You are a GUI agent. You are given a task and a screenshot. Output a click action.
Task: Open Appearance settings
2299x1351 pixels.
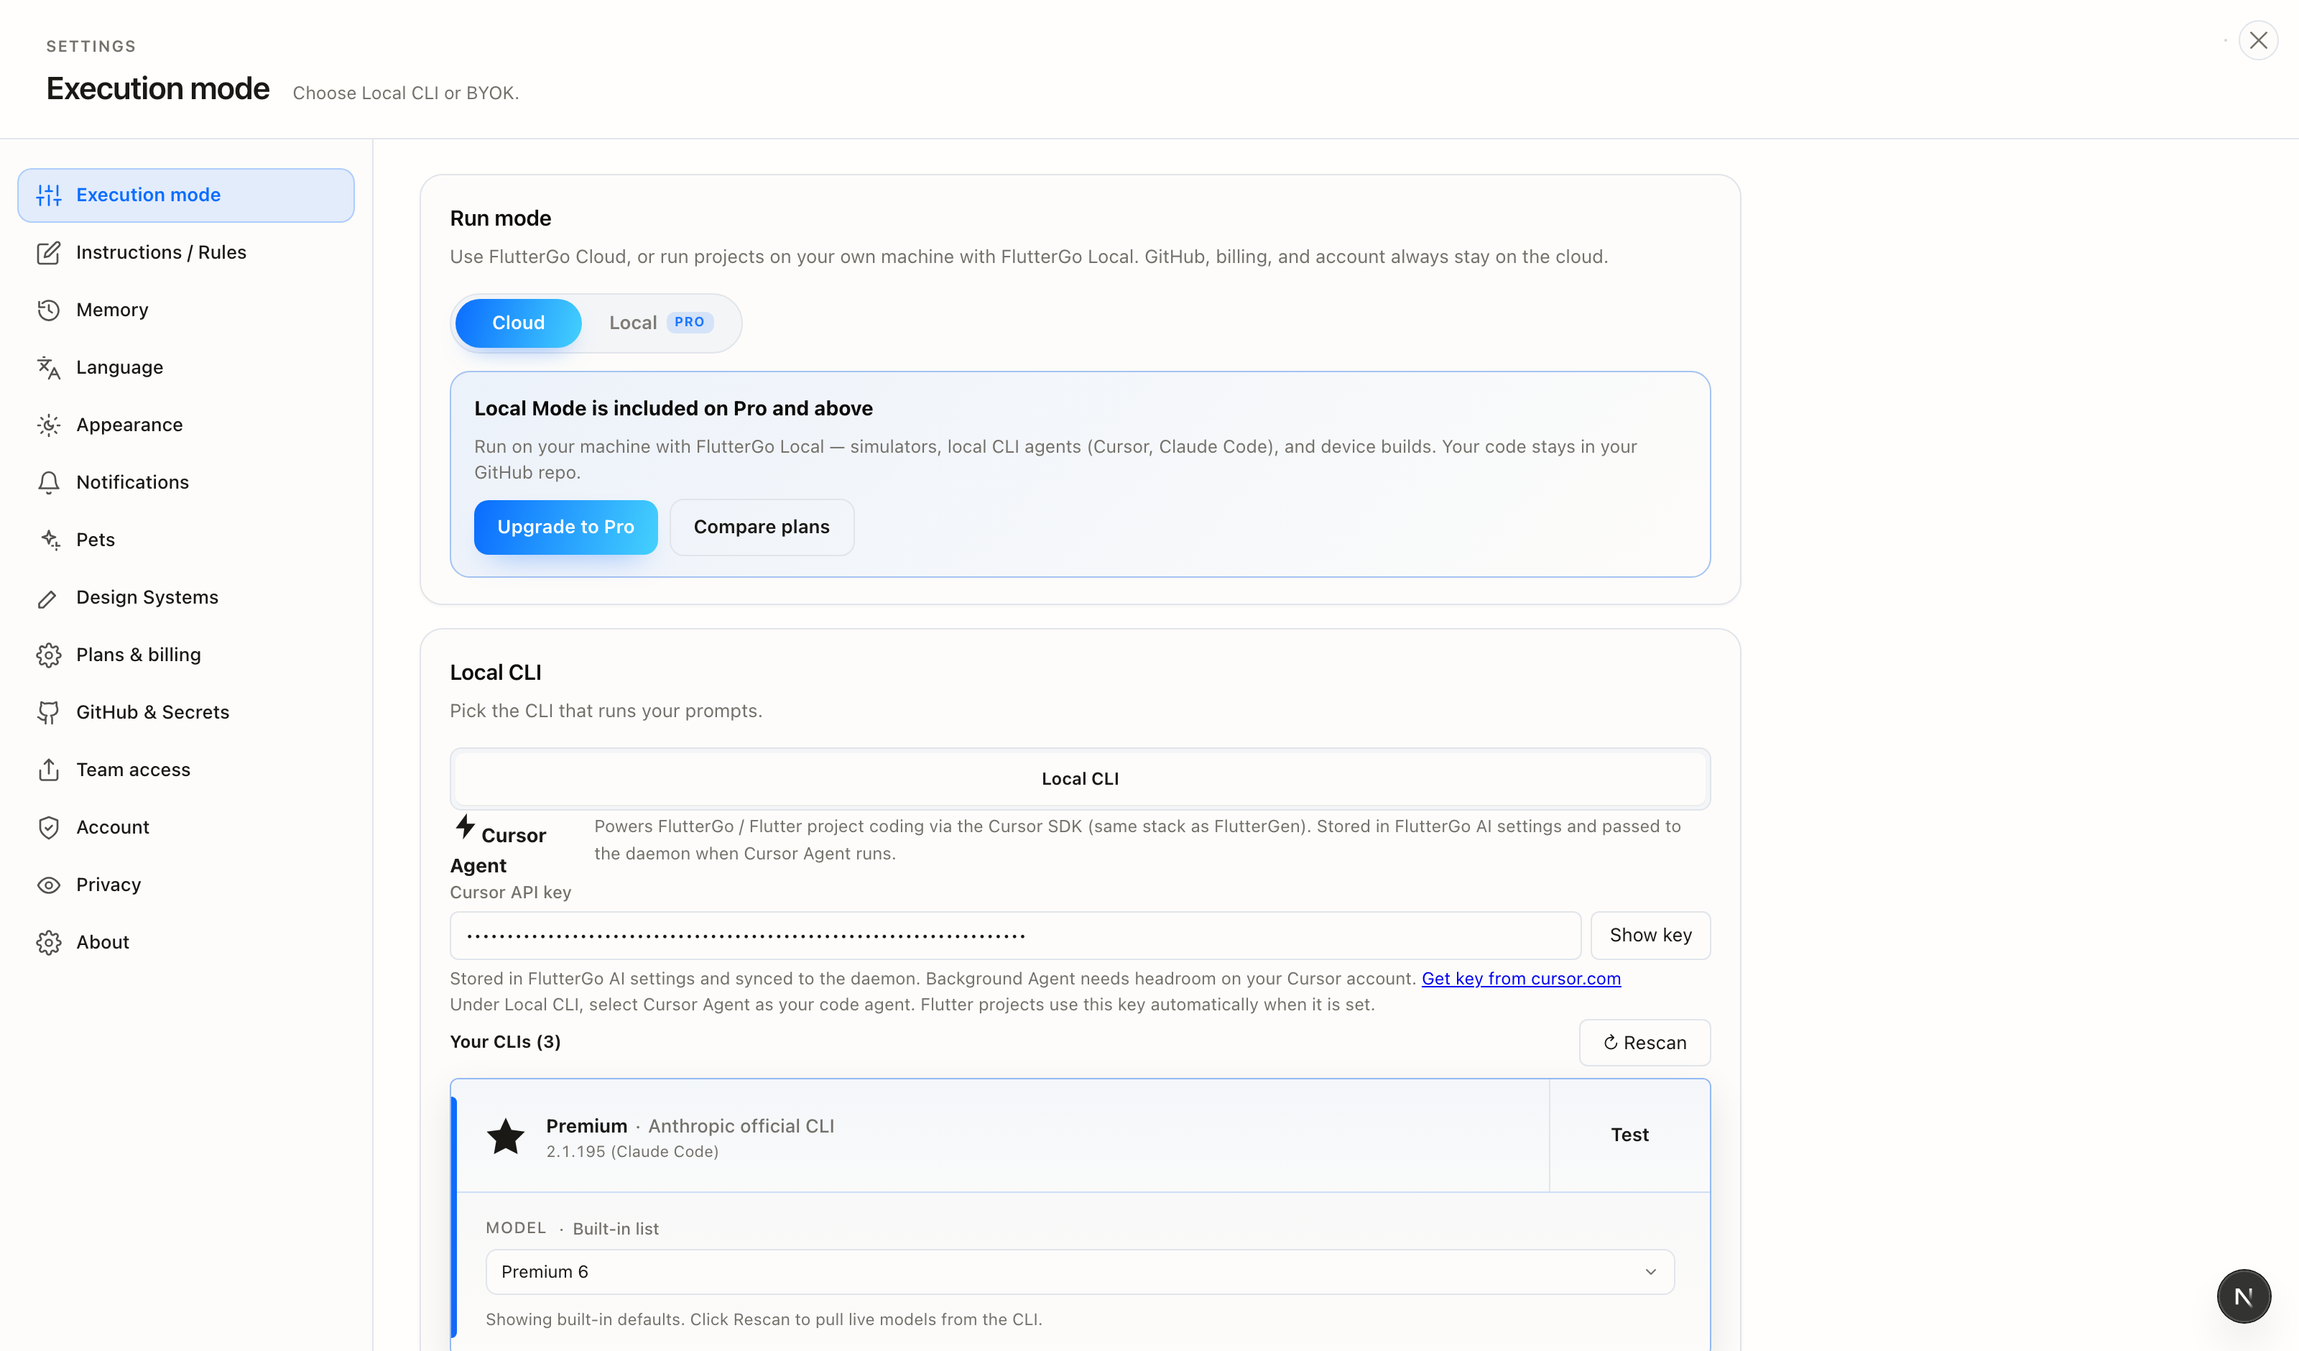[186, 425]
